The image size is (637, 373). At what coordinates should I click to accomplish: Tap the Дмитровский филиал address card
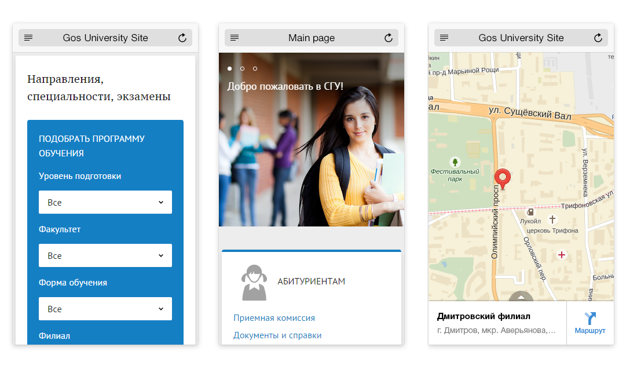coord(497,323)
